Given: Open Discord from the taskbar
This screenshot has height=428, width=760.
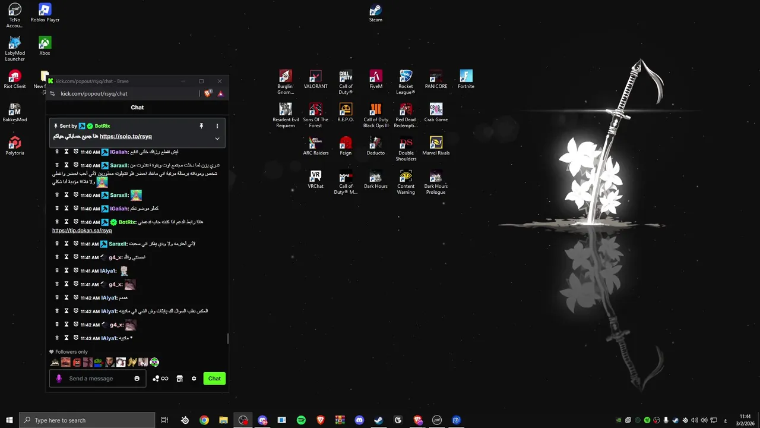Looking at the screenshot, I should click(359, 420).
